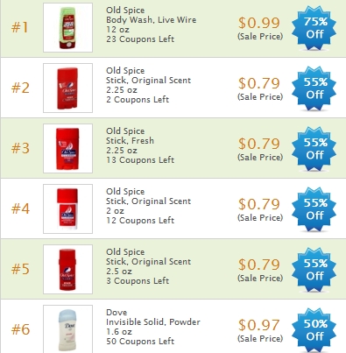Click the 55% Off badge on item #4
Screen dimensions: 346x353
pyautogui.click(x=314, y=209)
